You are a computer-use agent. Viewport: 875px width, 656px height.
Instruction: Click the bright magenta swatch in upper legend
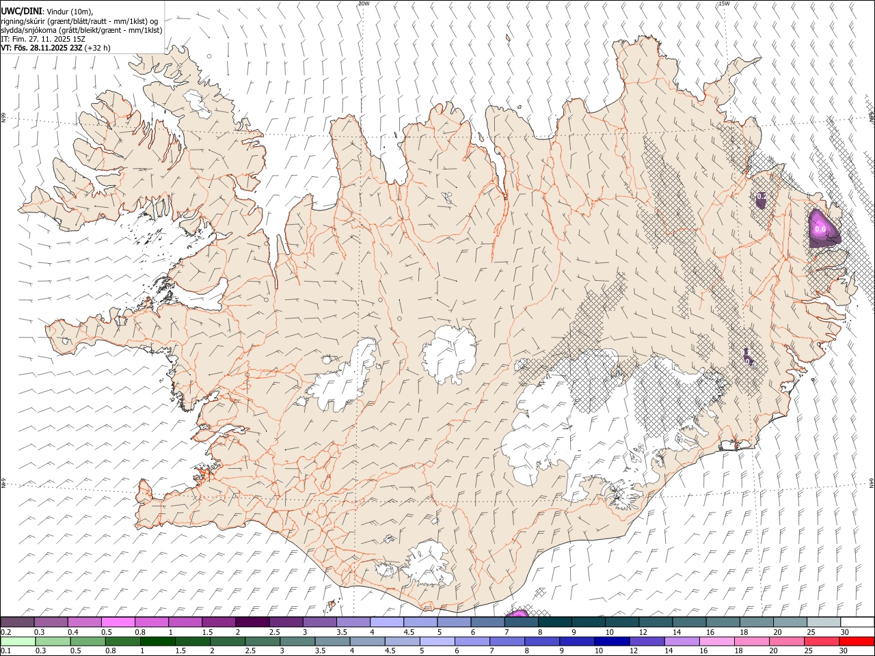[118, 622]
